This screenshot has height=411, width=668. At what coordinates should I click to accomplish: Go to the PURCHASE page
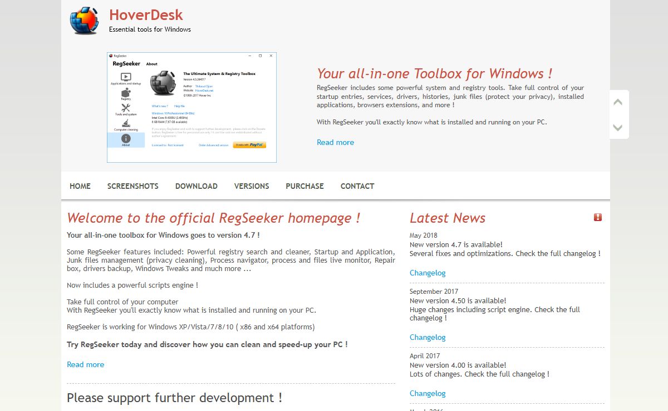pyautogui.click(x=304, y=186)
